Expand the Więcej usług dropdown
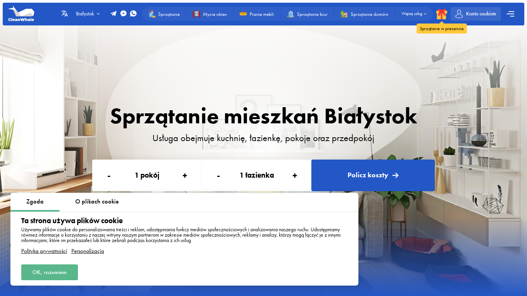The height and width of the screenshot is (296, 527). [x=414, y=14]
